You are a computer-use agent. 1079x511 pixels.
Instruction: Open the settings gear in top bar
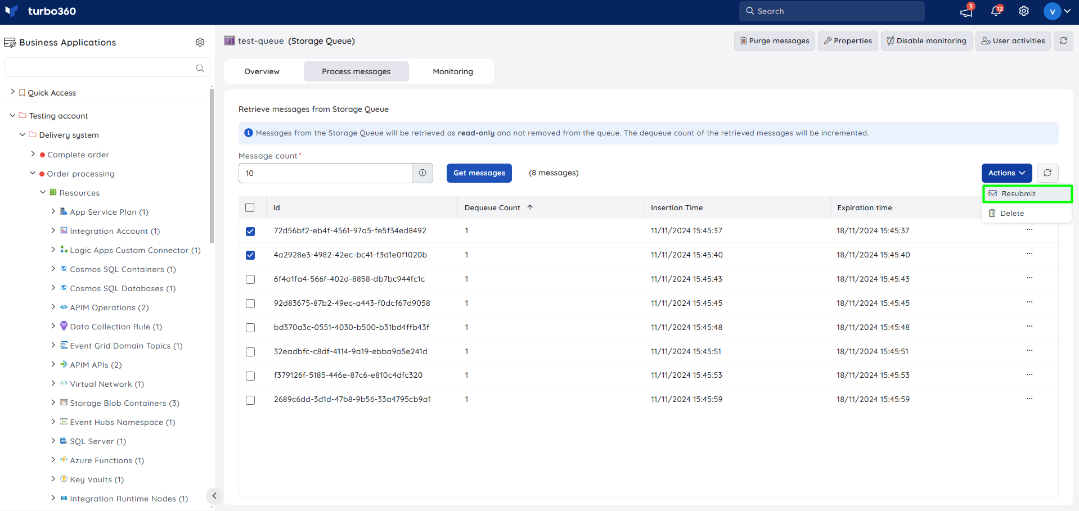tap(1024, 11)
